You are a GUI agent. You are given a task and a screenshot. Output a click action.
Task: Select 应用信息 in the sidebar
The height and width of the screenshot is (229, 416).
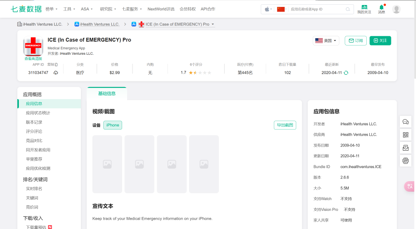pyautogui.click(x=49, y=104)
